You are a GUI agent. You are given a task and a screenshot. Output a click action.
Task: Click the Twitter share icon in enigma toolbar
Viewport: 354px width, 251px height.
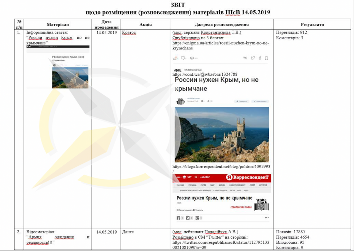[253, 58]
